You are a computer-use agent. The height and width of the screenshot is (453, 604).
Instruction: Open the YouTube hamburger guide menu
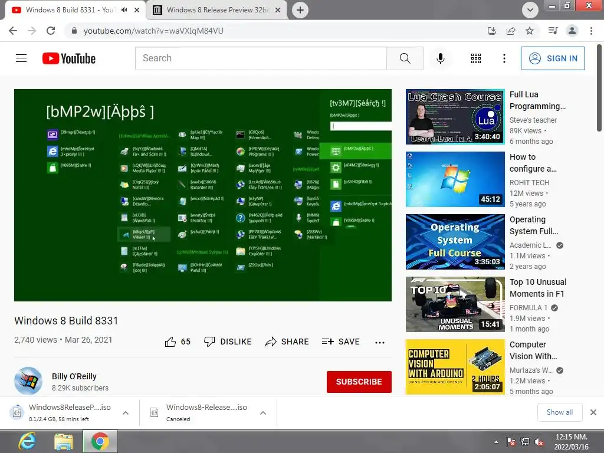[21, 58]
